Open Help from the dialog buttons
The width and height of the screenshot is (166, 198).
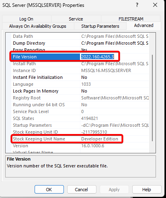pyautogui.click(x=147, y=190)
